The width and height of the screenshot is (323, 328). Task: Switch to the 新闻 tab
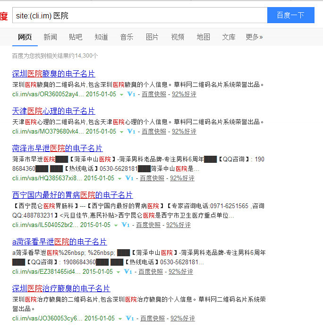[x=50, y=37]
